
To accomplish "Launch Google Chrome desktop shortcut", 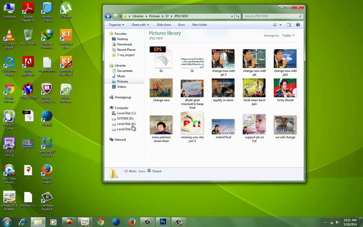I will pos(9,93).
